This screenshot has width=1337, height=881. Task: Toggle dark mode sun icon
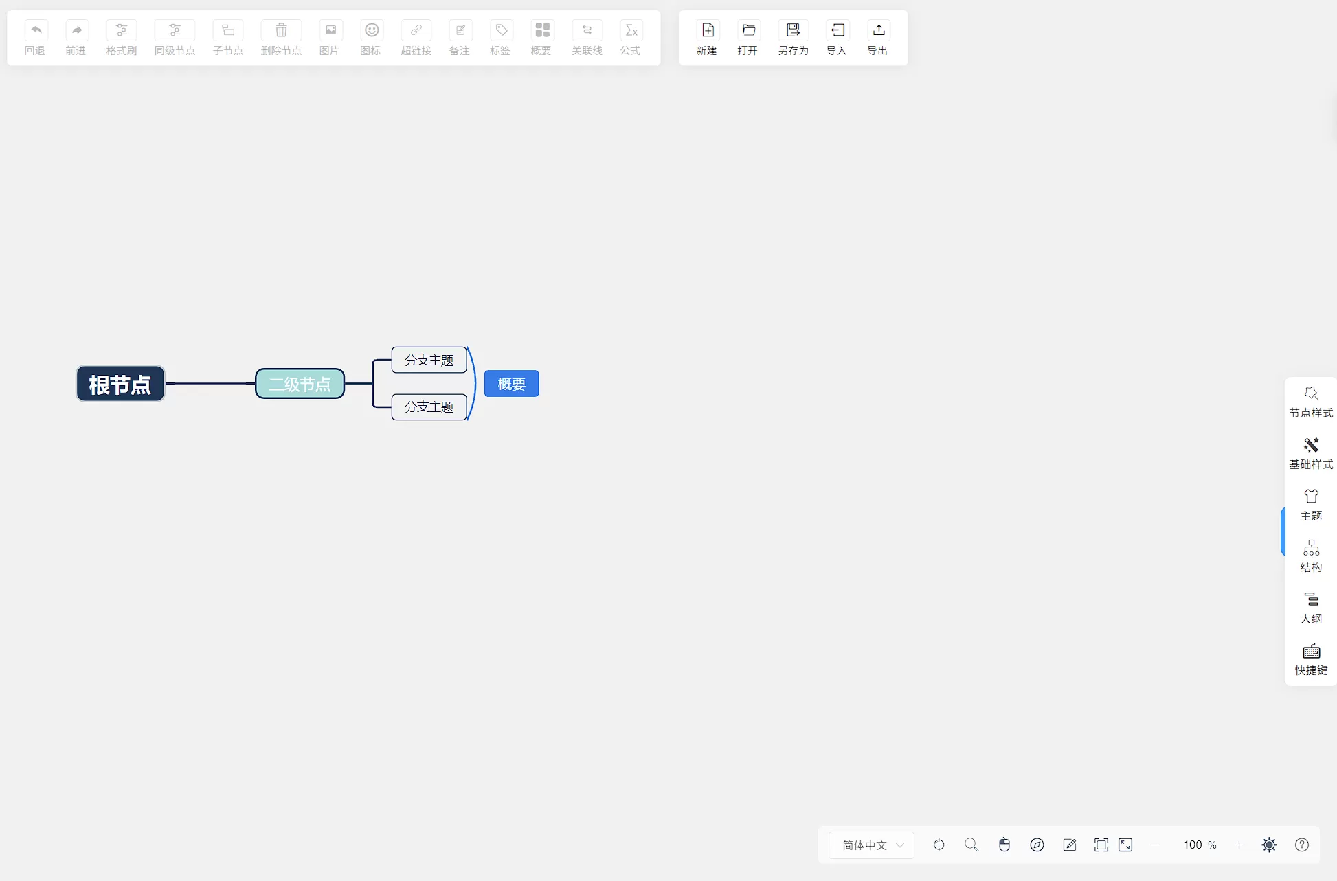(1269, 845)
